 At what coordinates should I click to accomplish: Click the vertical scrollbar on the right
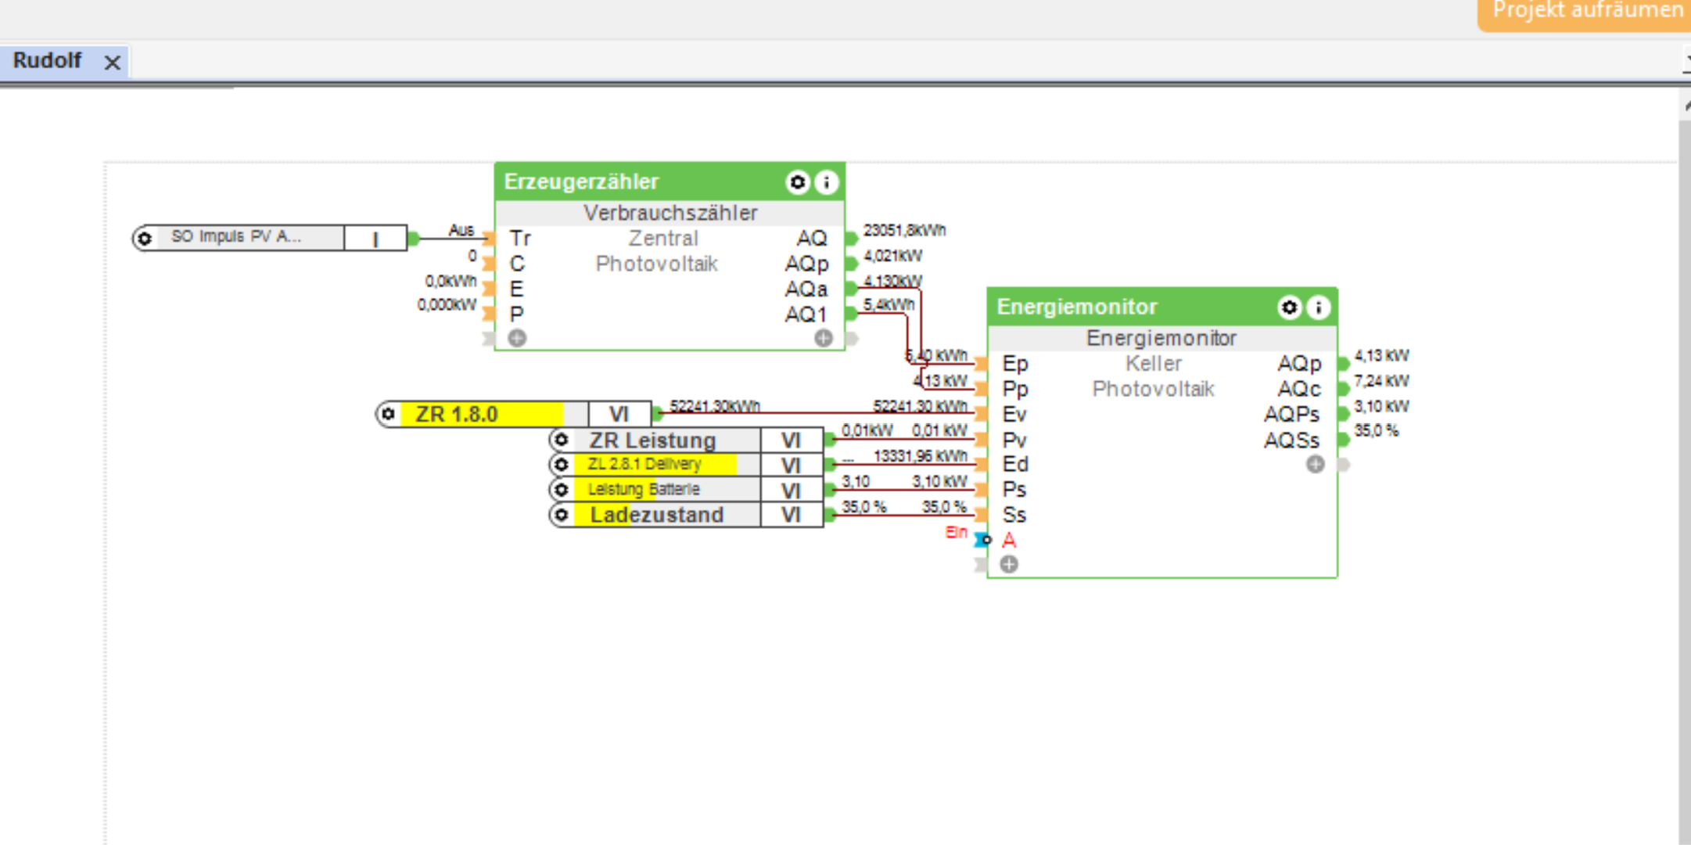click(1684, 469)
